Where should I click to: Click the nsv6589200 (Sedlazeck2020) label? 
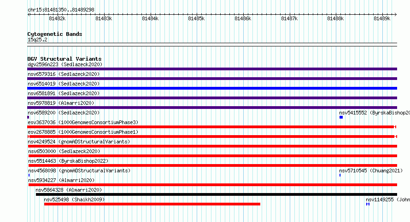[x=64, y=113]
